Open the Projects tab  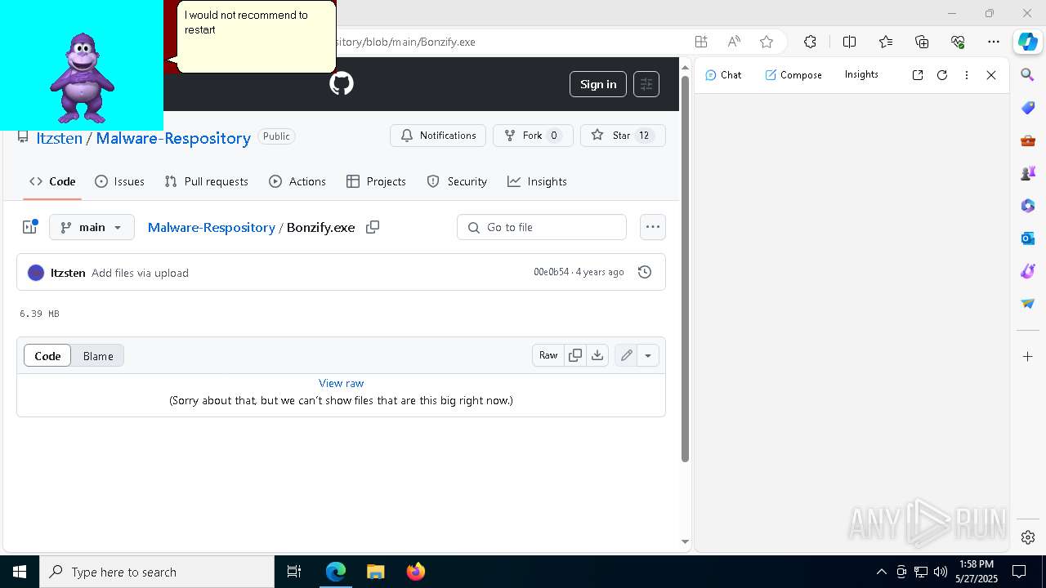point(376,181)
